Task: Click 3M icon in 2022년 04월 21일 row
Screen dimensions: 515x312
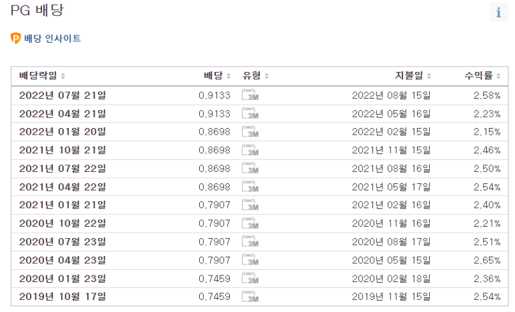Action: point(250,113)
